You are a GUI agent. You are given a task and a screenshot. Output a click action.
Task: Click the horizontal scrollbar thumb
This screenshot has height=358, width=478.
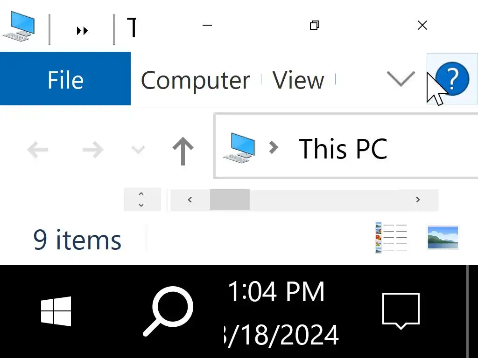pyautogui.click(x=230, y=200)
